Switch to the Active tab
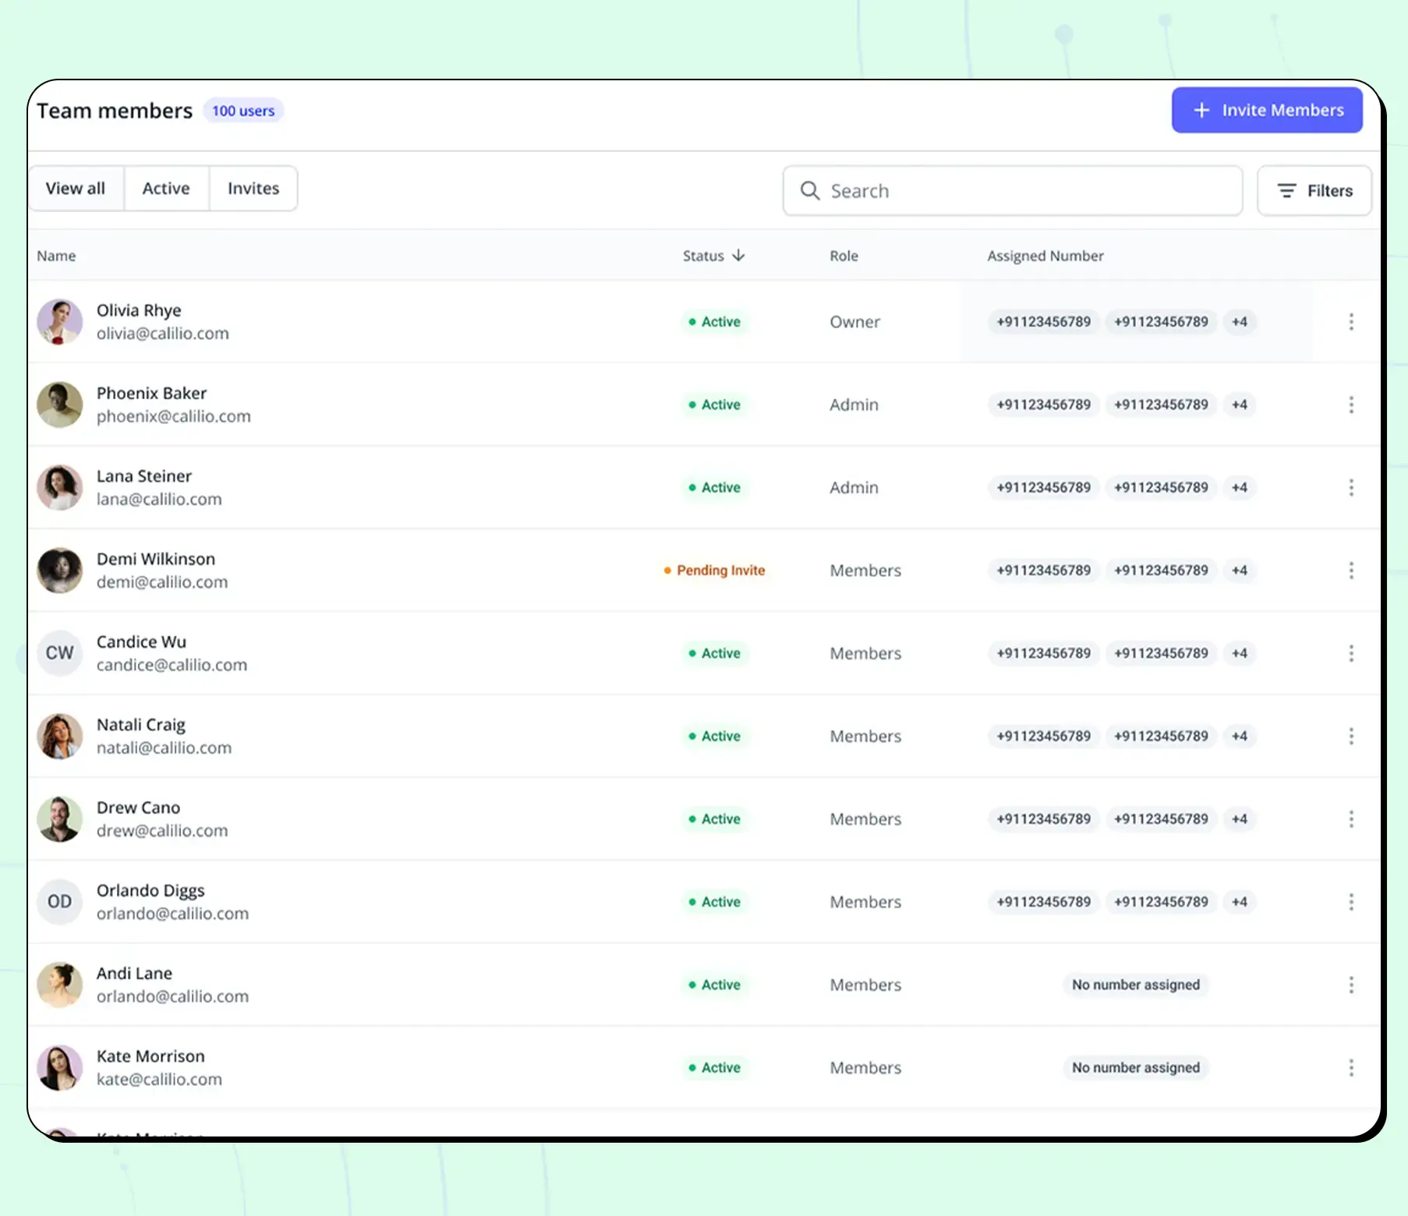1408x1216 pixels. coord(166,189)
